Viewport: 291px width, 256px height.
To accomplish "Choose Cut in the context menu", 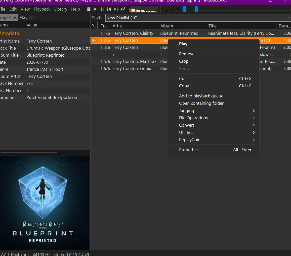I will (x=214, y=79).
